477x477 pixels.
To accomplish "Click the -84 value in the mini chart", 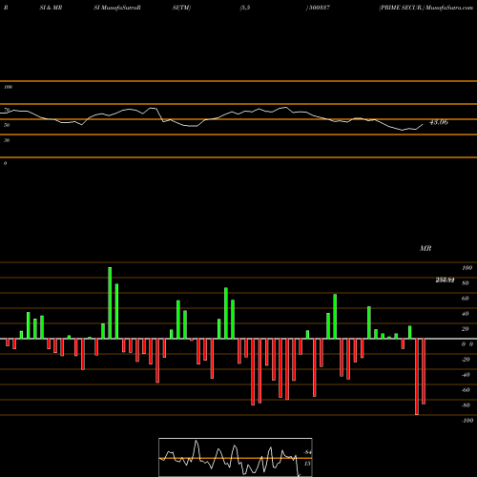I will coord(307,452).
